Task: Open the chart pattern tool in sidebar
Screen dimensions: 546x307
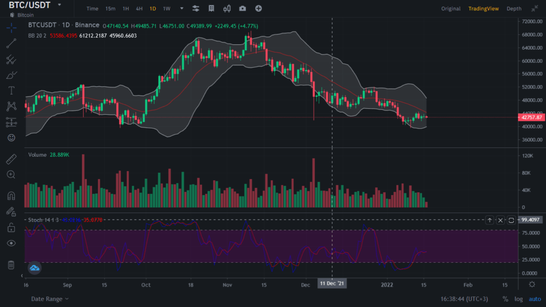Action: click(x=11, y=106)
